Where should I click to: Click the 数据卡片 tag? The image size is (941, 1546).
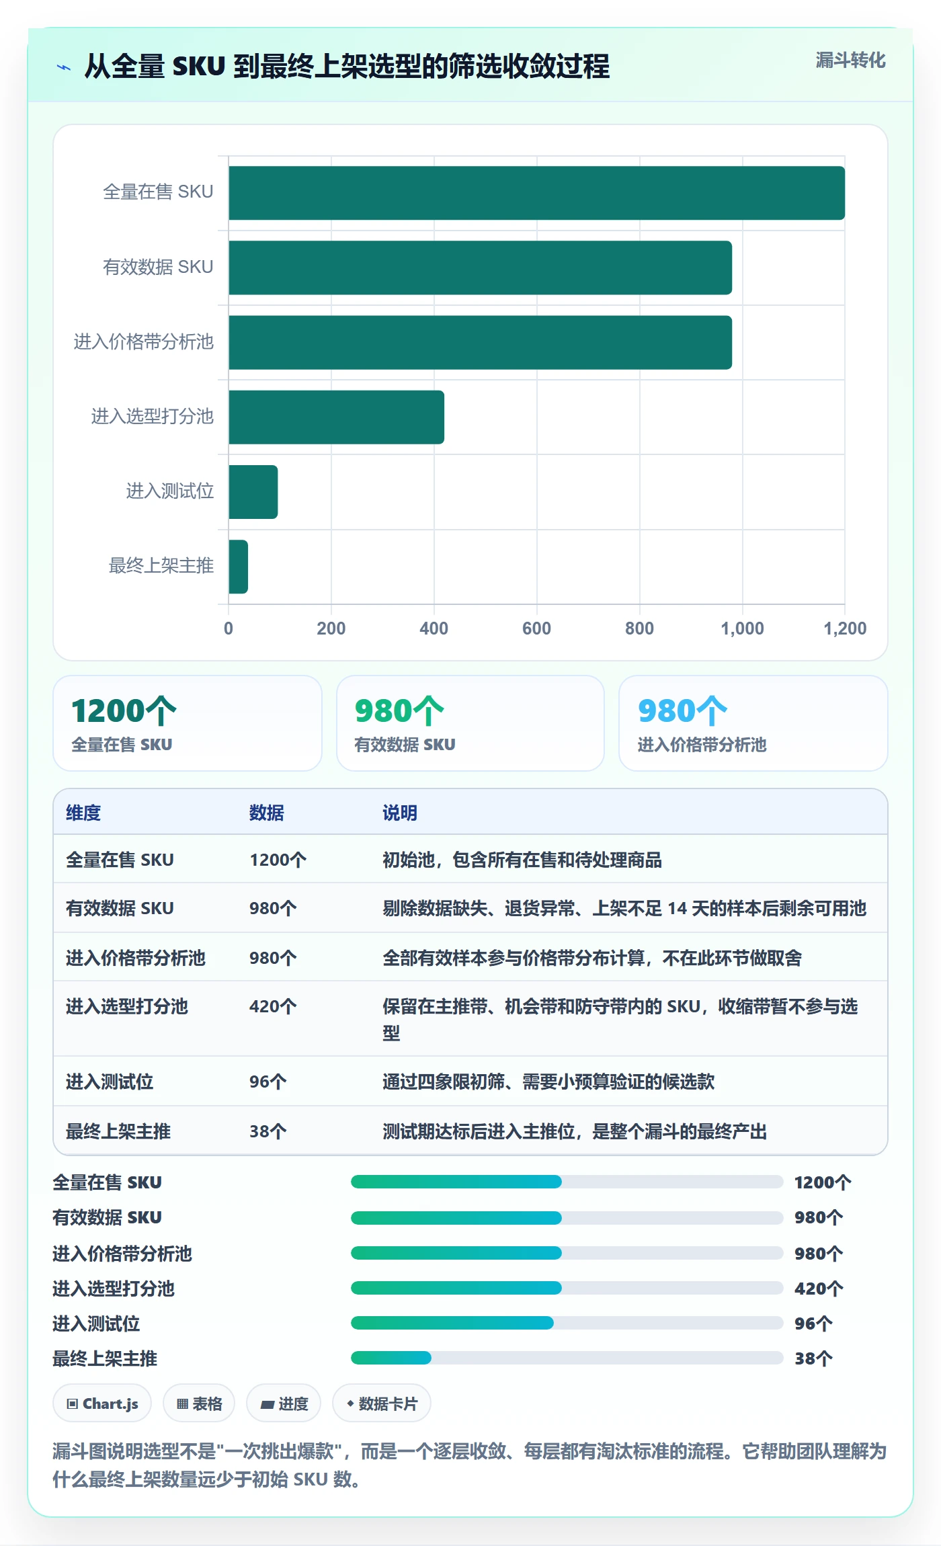(382, 1403)
